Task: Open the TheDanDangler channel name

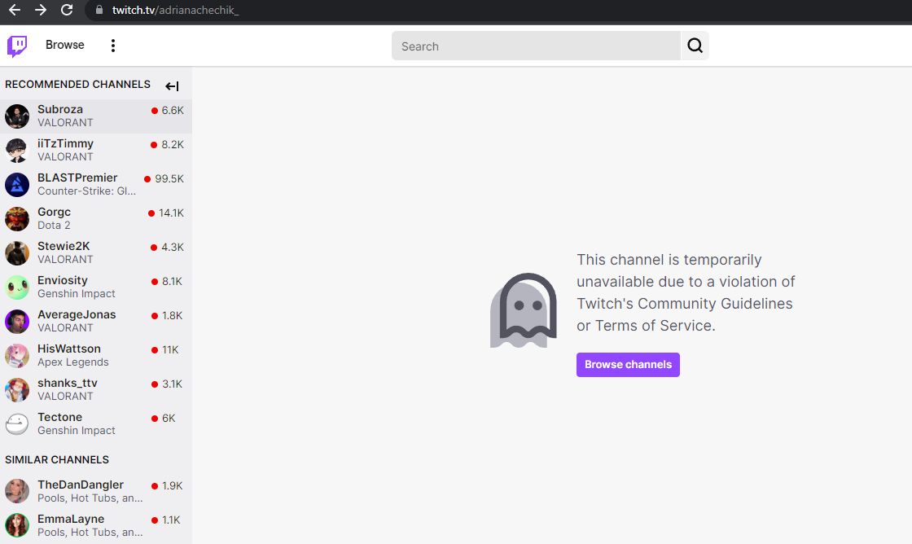Action: 81,485
